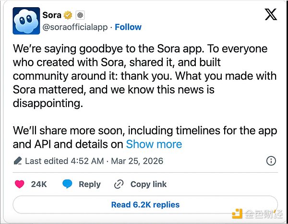Click the Sora display name
Viewport: 288px width, 224px height.
(x=52, y=15)
